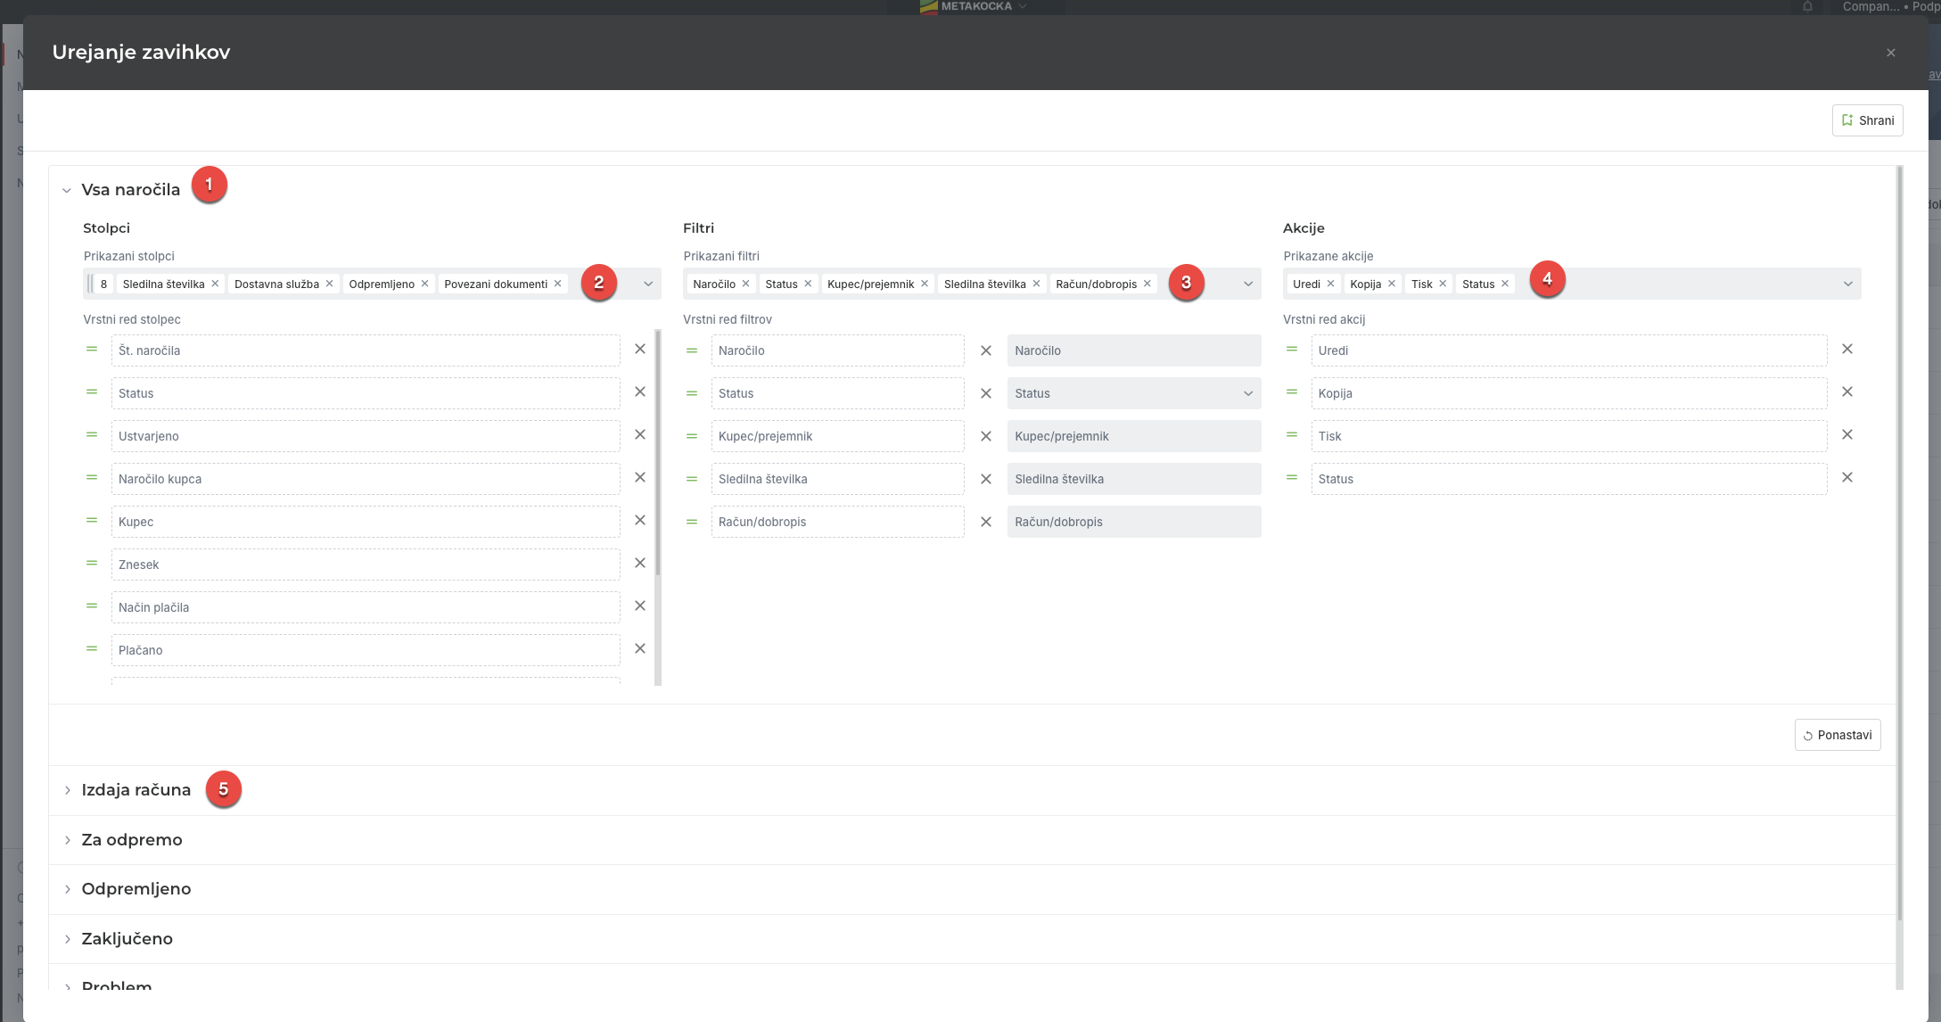This screenshot has height=1022, width=1941.
Task: Open Status filter value dropdown
Action: point(1133,393)
